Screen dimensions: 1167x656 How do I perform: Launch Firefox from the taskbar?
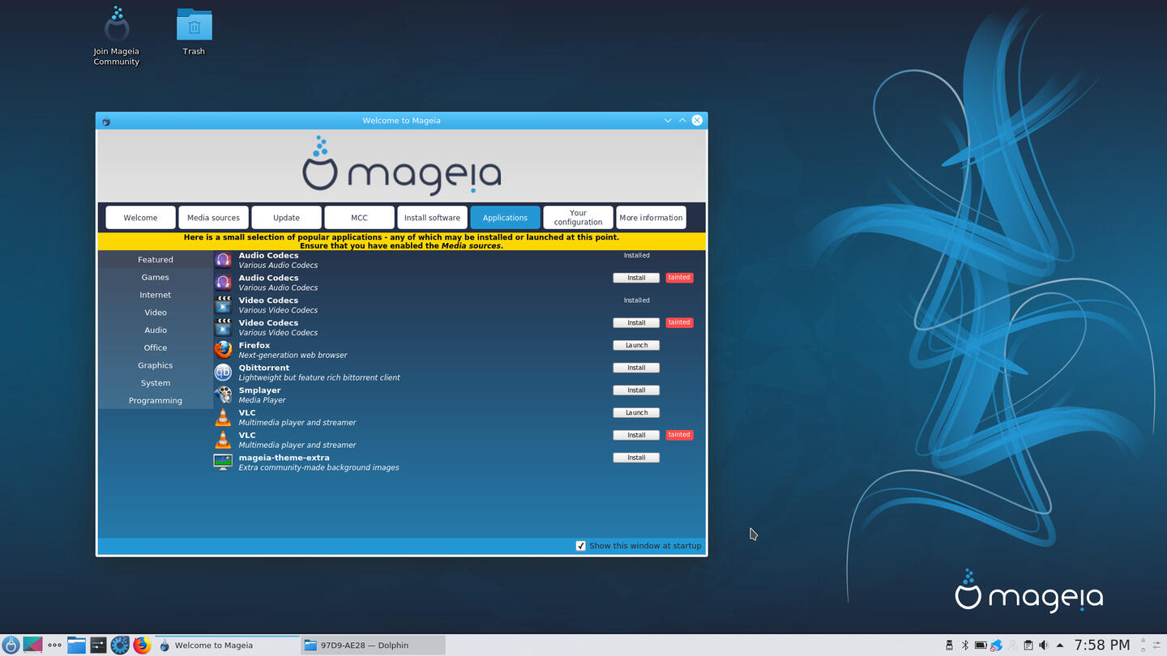[142, 645]
